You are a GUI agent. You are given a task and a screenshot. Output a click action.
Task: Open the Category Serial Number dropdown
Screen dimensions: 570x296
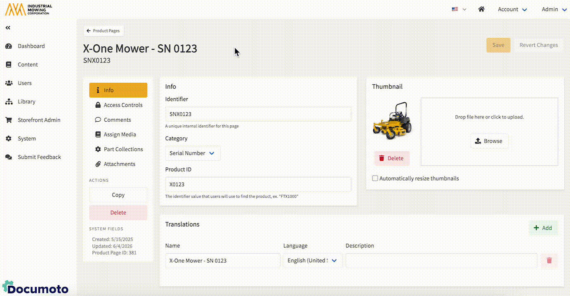coord(193,153)
